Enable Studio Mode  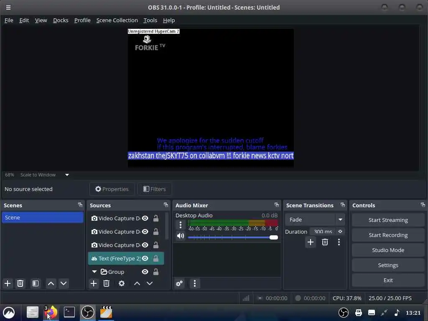(x=388, y=250)
